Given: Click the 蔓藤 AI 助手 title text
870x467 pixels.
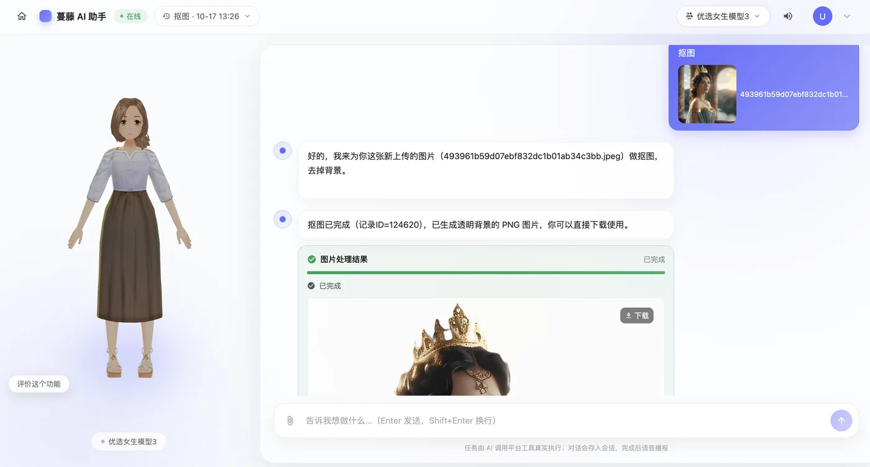Looking at the screenshot, I should [81, 16].
